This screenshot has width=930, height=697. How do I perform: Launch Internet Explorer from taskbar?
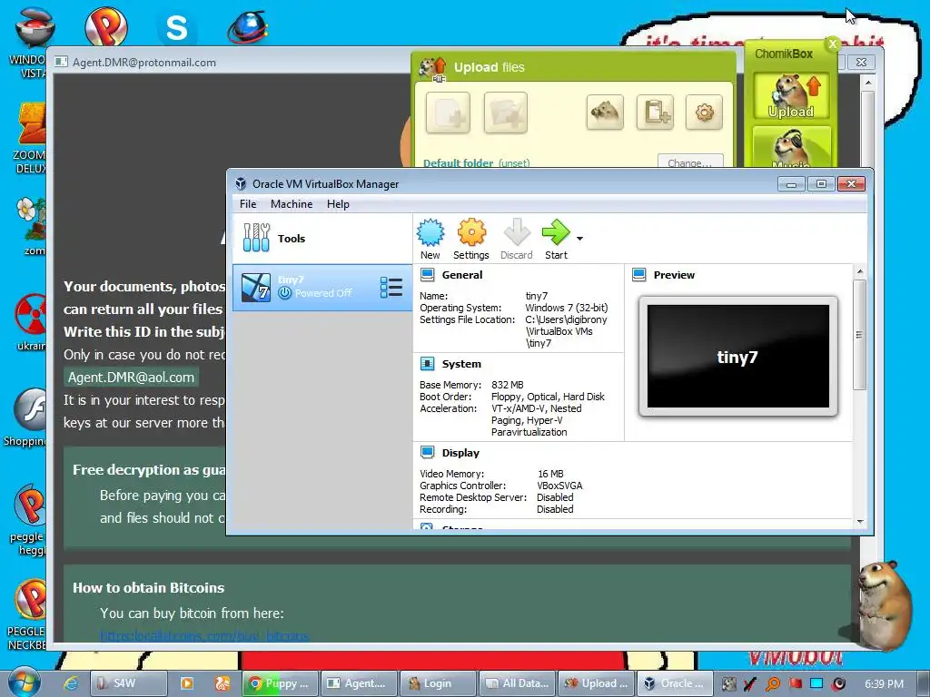coord(71,682)
